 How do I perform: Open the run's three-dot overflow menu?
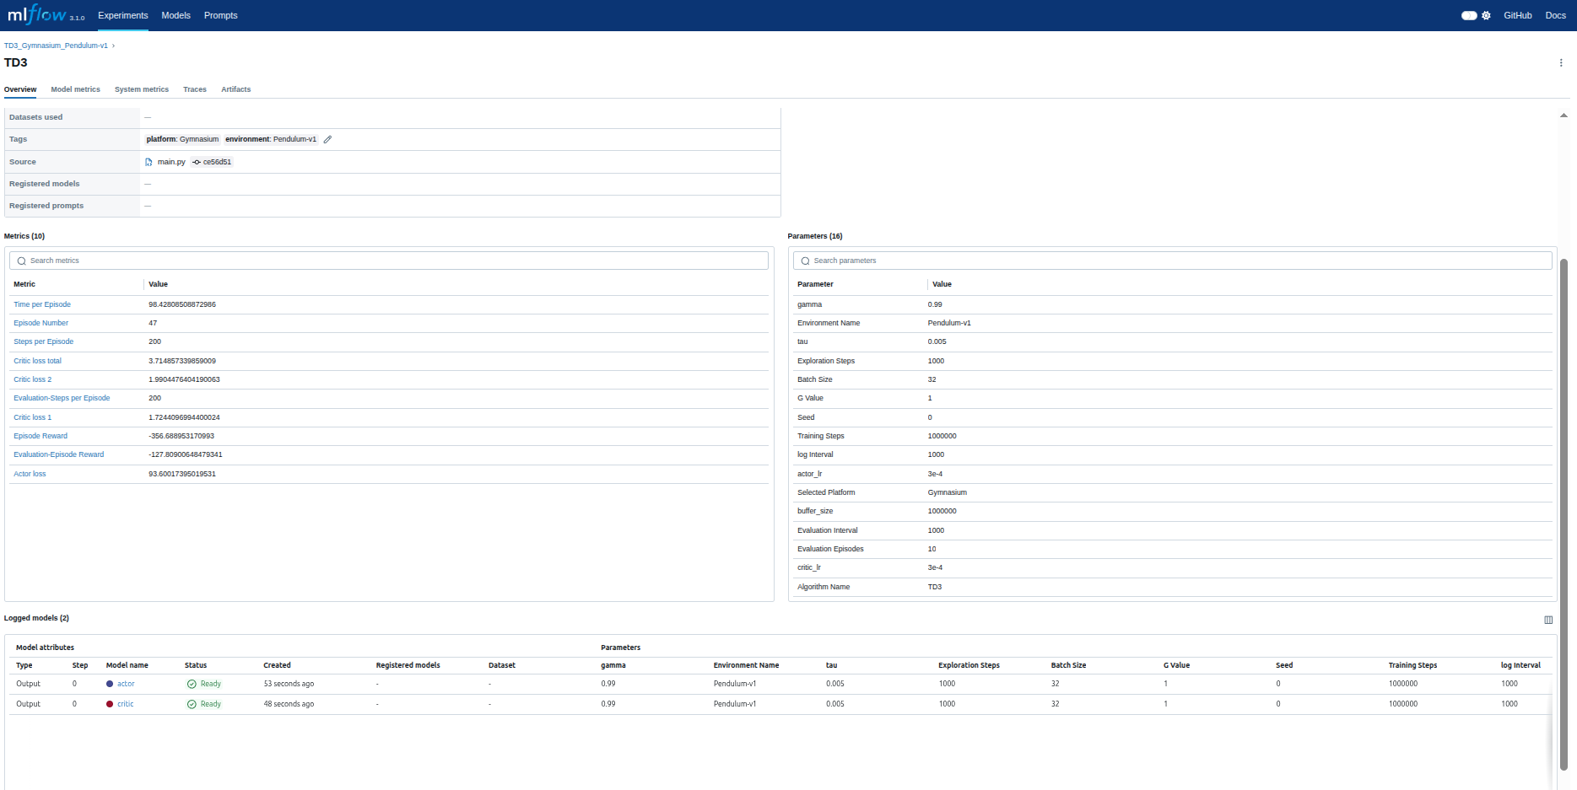point(1561,62)
